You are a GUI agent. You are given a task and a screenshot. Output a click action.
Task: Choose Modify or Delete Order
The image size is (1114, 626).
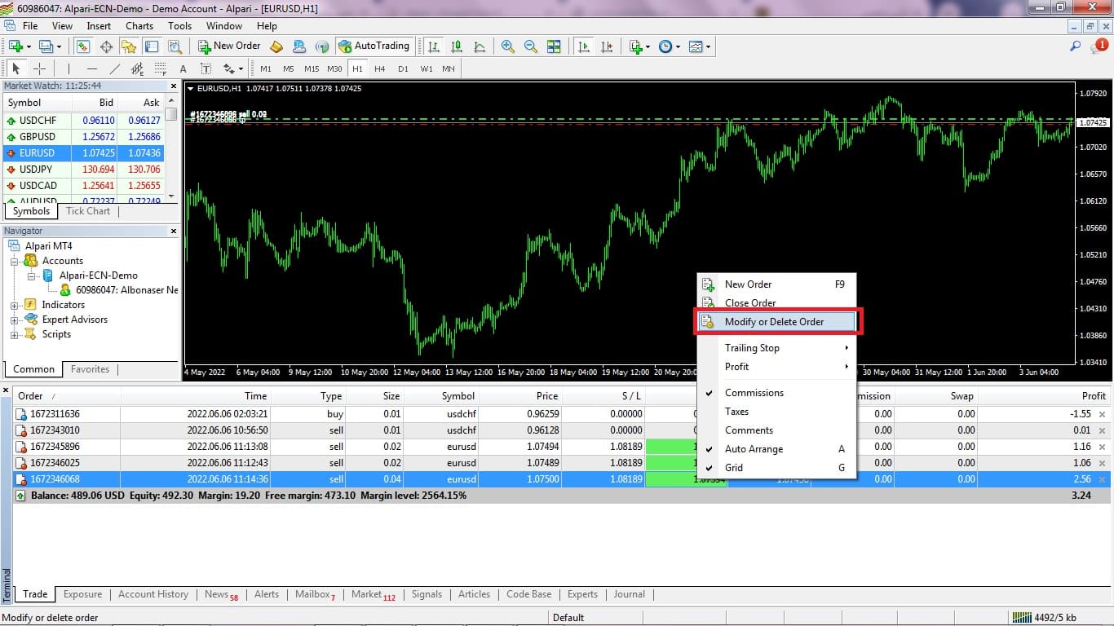pos(775,322)
